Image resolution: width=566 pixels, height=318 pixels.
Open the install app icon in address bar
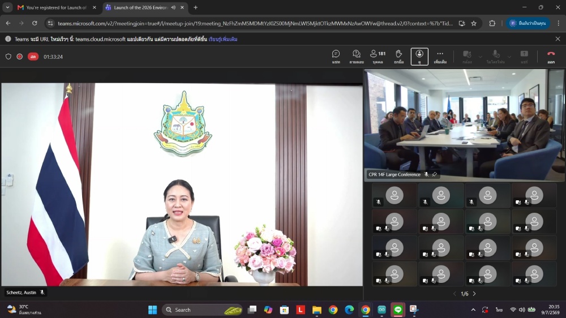[462, 23]
